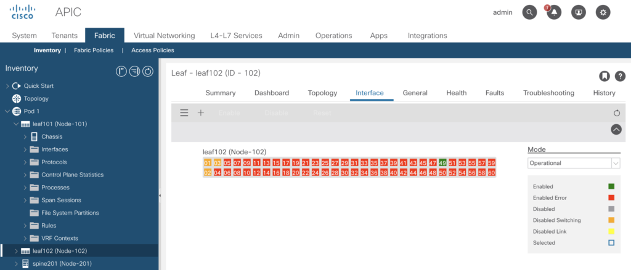The height and width of the screenshot is (270, 631).
Task: Open Fabric Policies submenu link
Action: pyautogui.click(x=94, y=50)
